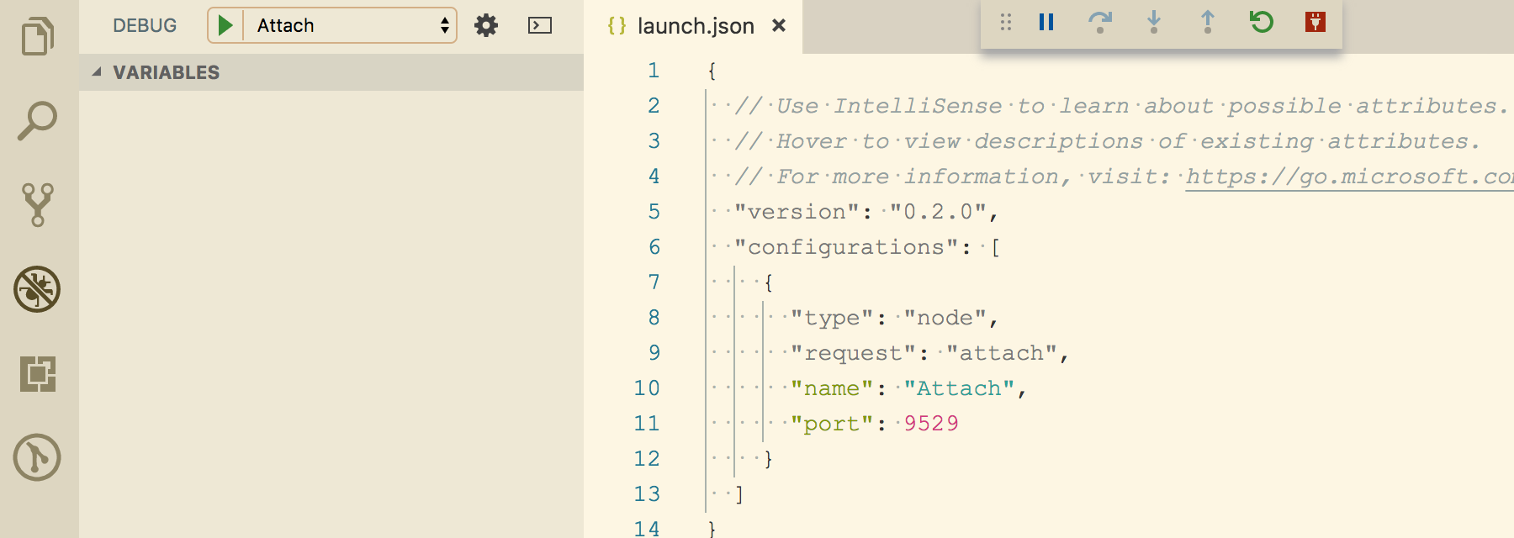Viewport: 1514px width, 538px height.
Task: Open launch.json via the gear icon
Action: pos(486,25)
